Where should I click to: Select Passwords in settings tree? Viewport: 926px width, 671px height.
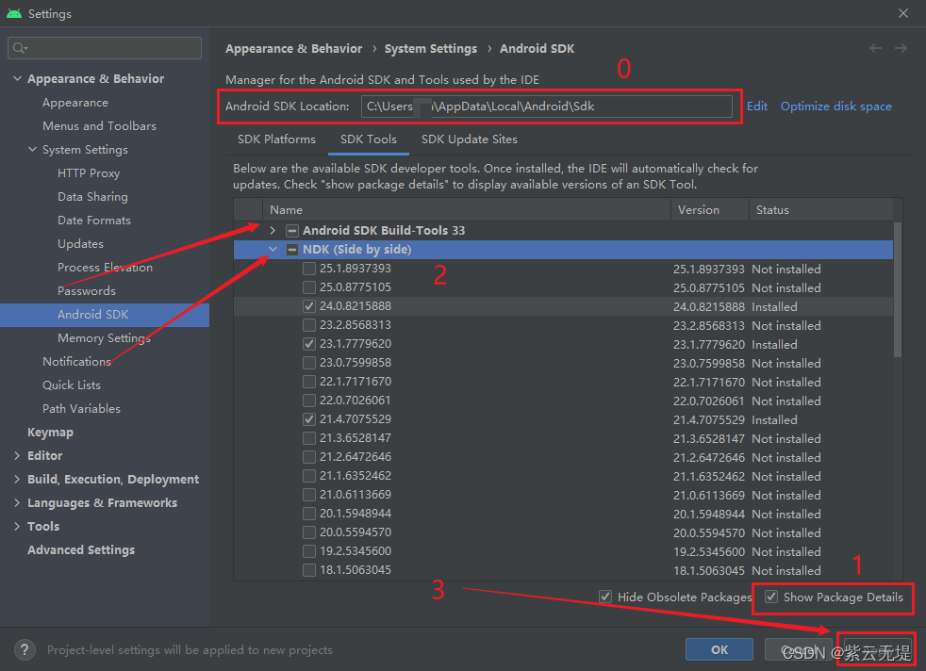[87, 291]
